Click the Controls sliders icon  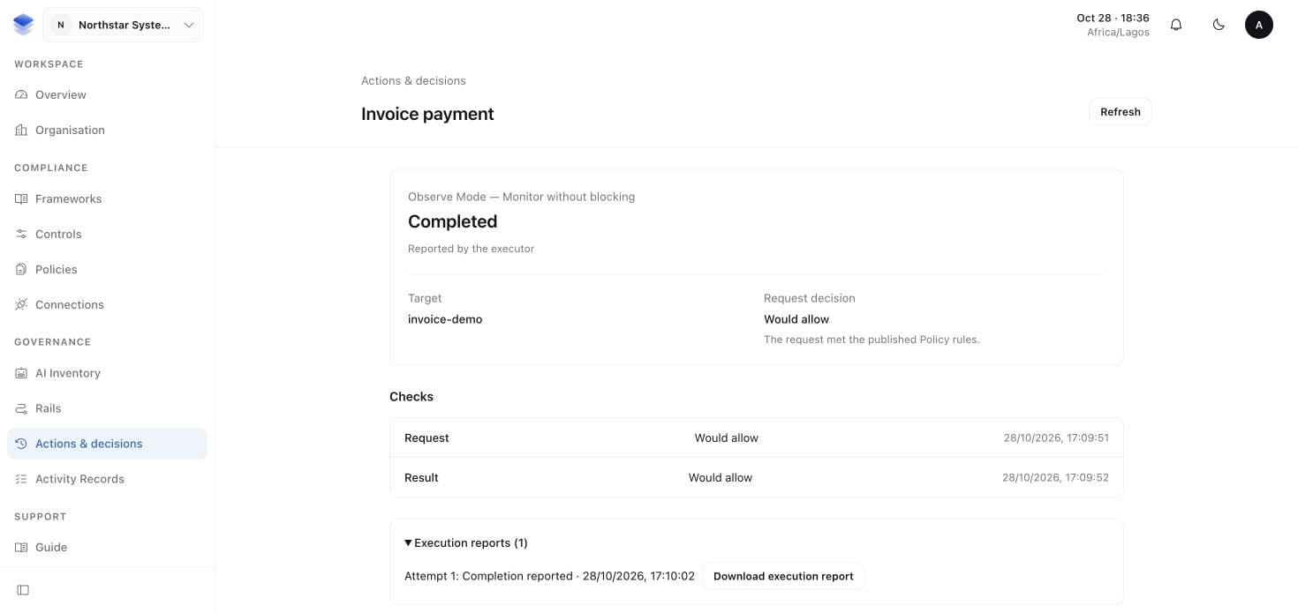[x=21, y=234]
